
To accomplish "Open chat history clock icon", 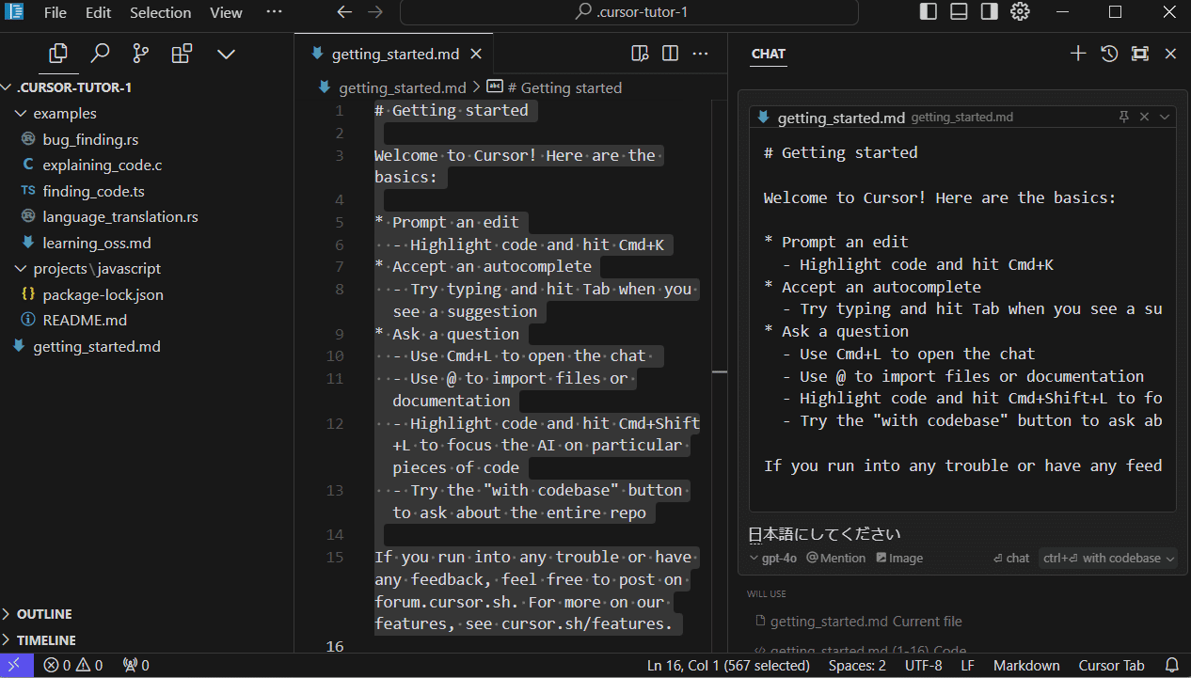I will pyautogui.click(x=1108, y=54).
